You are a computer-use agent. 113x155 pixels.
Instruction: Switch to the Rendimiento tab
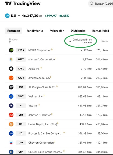35,31
